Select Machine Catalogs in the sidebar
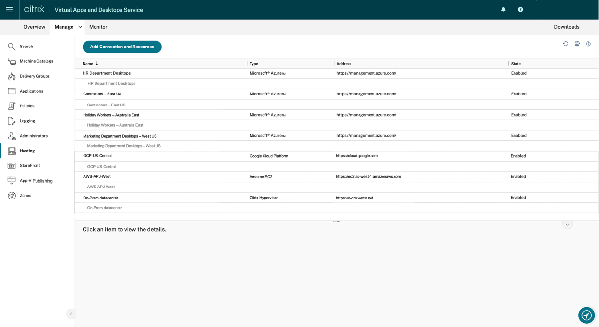The width and height of the screenshot is (599, 327). pos(36,61)
